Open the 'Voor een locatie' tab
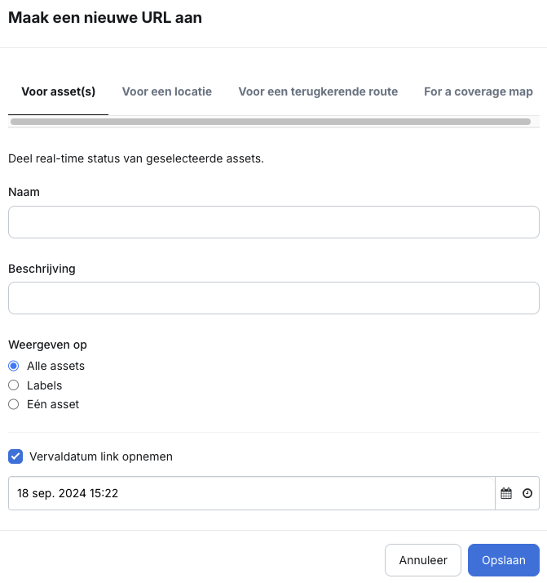The width and height of the screenshot is (547, 583). tap(167, 91)
